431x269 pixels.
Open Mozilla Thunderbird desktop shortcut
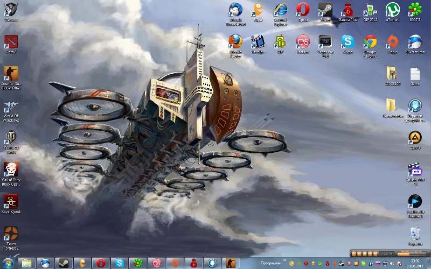click(235, 15)
